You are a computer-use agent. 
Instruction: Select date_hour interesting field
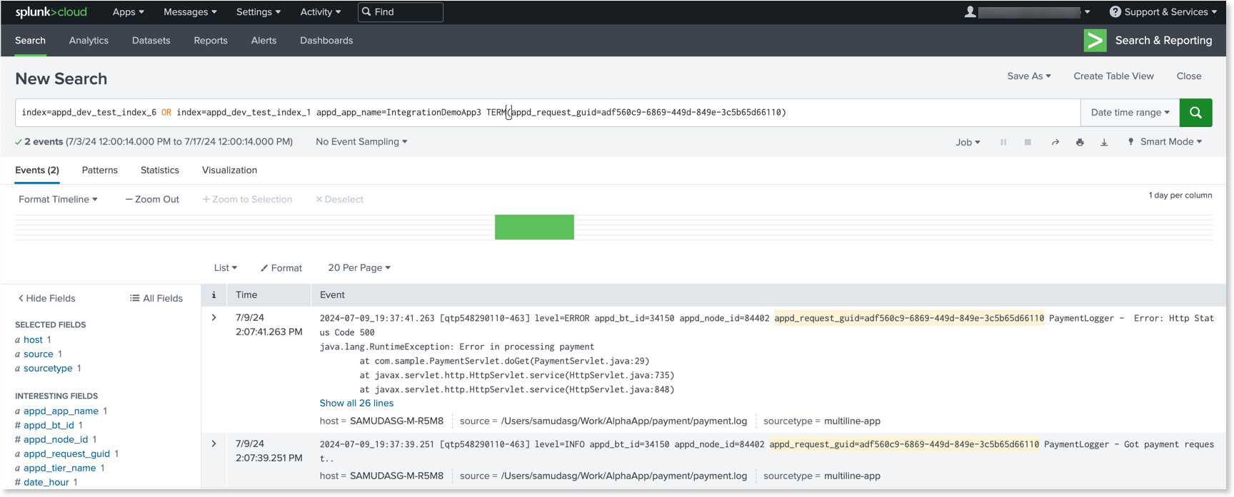[x=46, y=483]
